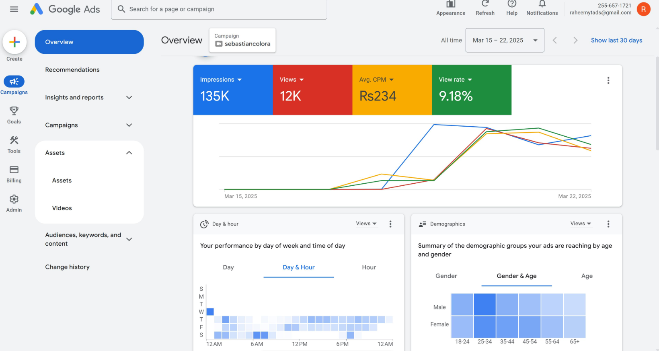Open the Goals trophy icon

tap(14, 111)
